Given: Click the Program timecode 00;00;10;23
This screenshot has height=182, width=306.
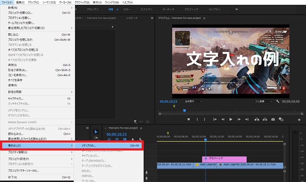Looking at the screenshot, I should 168,101.
